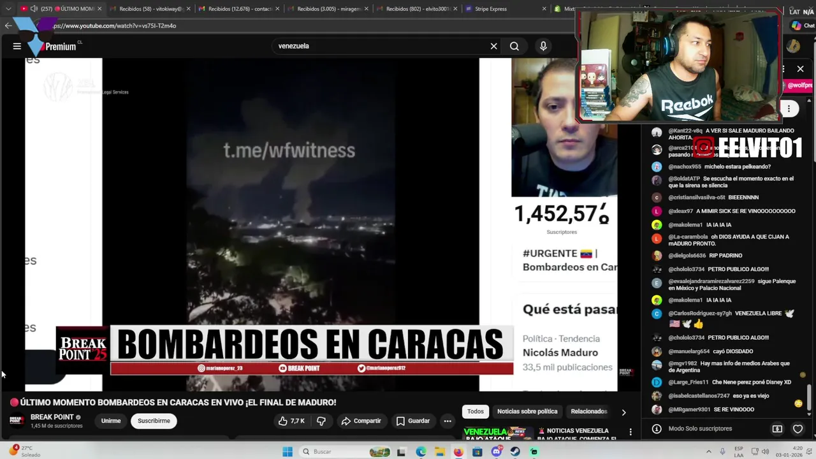The image size is (816, 459).
Task: Close the Recibidos (58) tab
Action: coord(188,9)
